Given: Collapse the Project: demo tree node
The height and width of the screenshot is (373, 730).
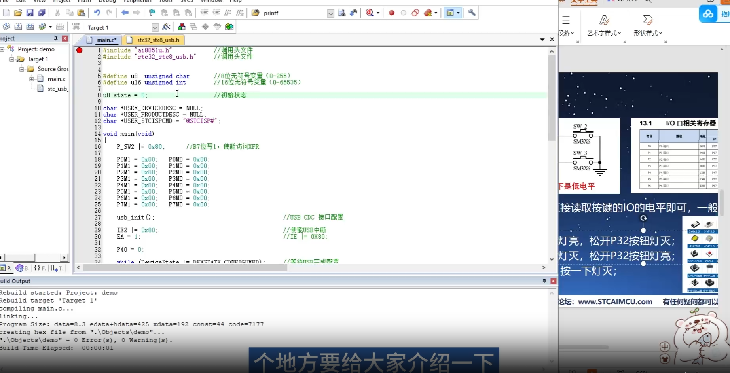Looking at the screenshot, I should (x=2, y=49).
